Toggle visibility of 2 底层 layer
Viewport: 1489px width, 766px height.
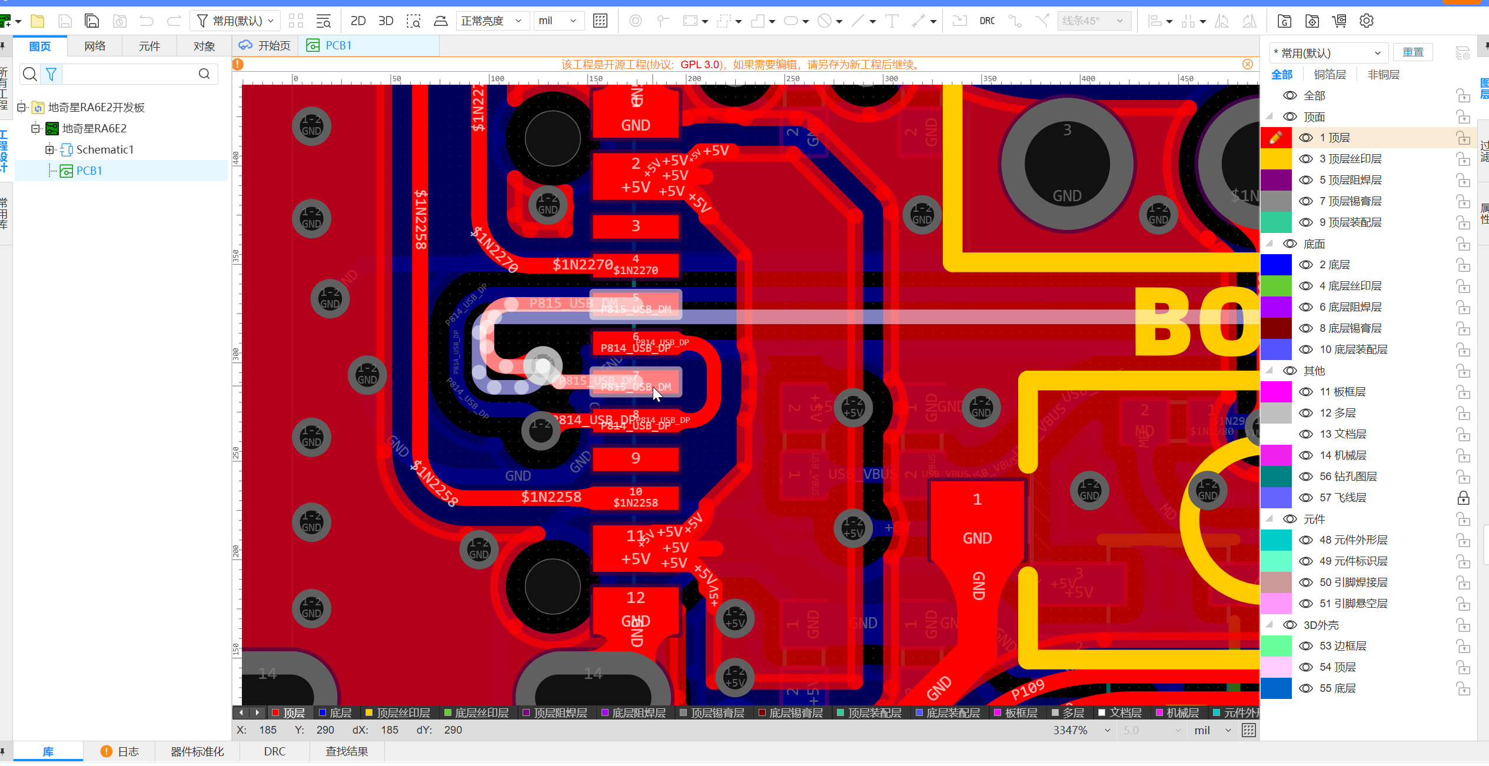pos(1305,265)
